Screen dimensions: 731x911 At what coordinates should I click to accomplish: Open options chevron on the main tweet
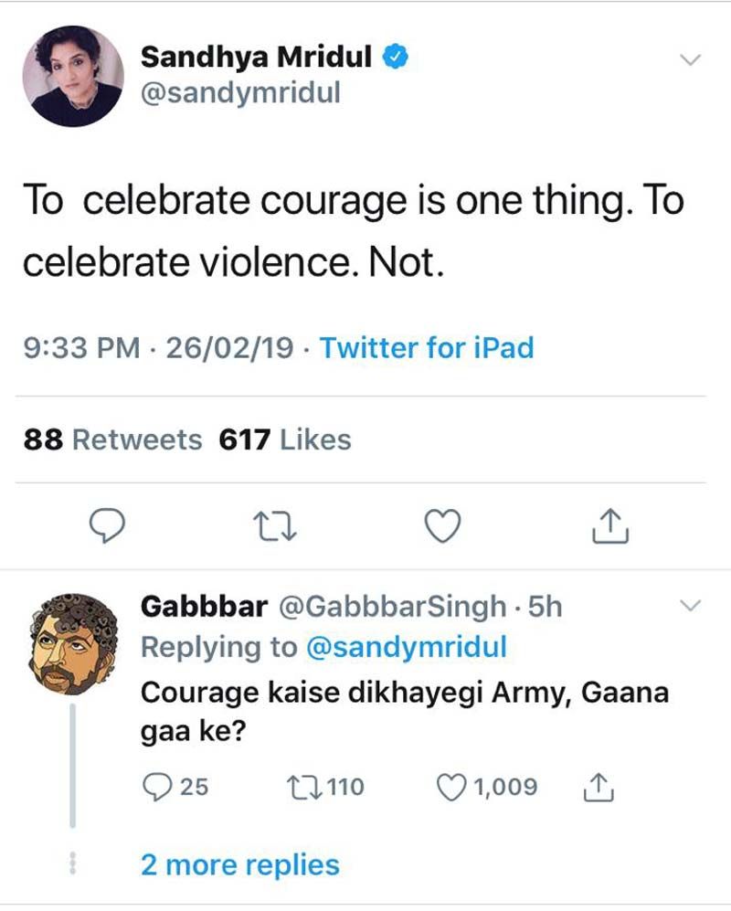click(x=692, y=60)
